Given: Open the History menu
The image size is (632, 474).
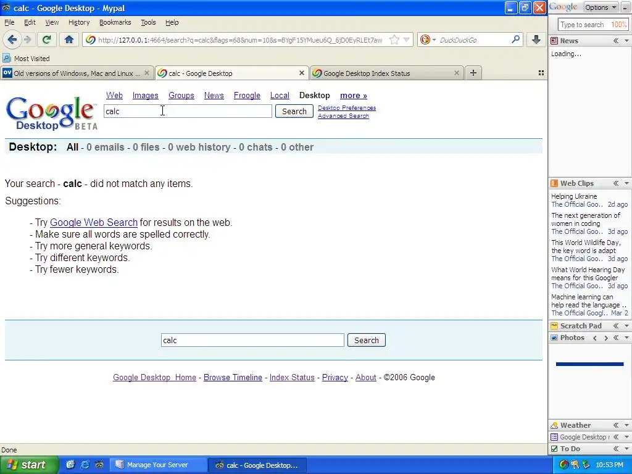Looking at the screenshot, I should click(78, 22).
